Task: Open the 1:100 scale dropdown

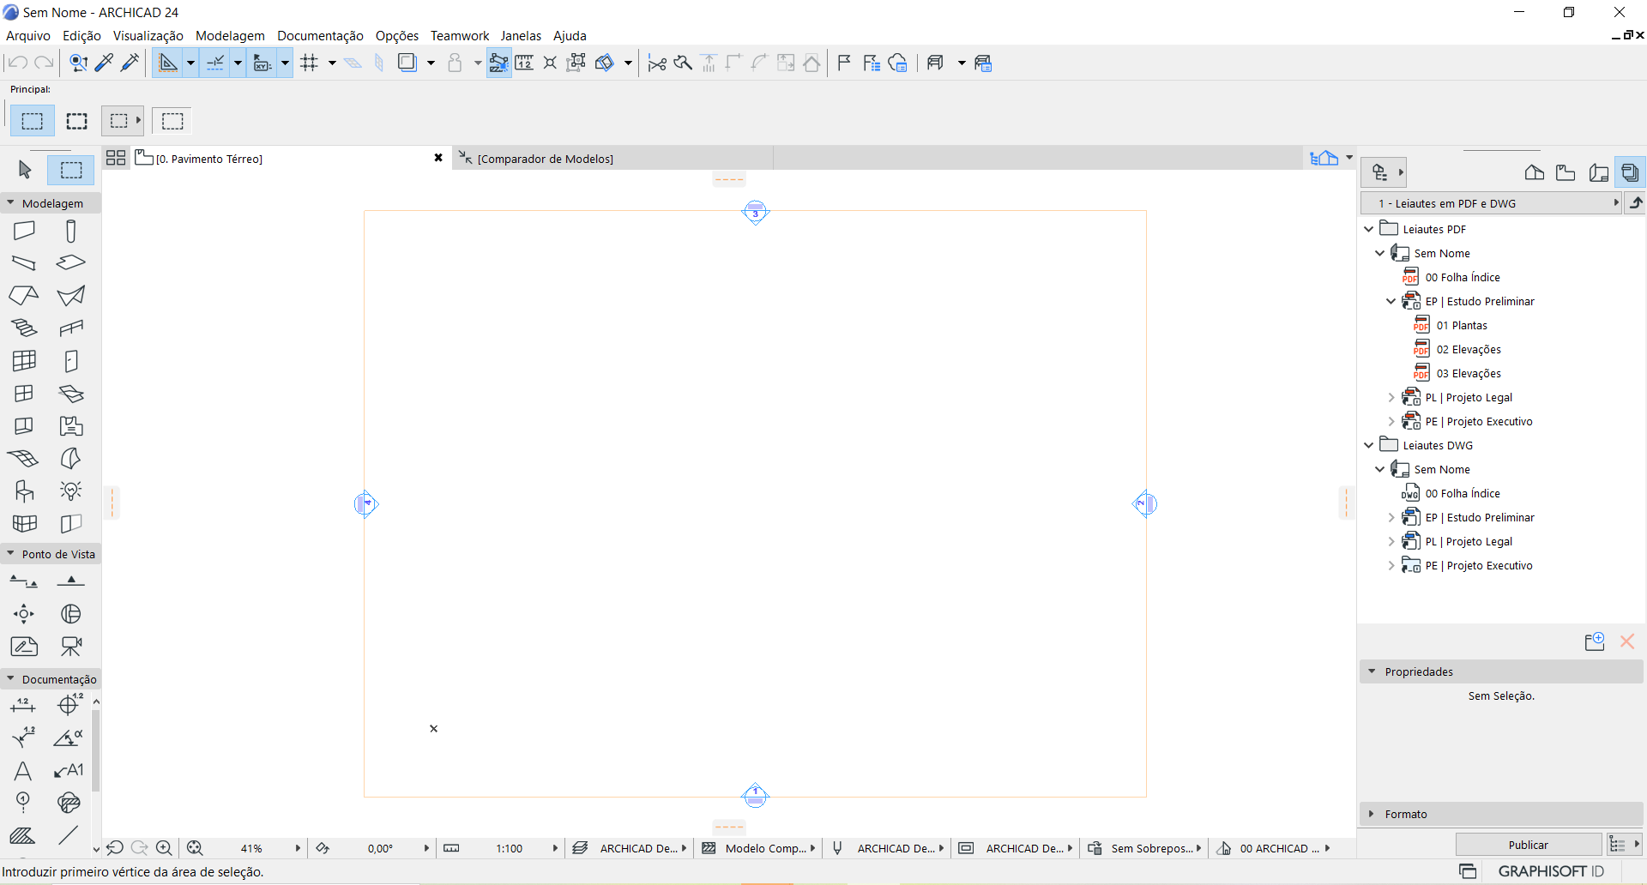Action: pyautogui.click(x=555, y=848)
